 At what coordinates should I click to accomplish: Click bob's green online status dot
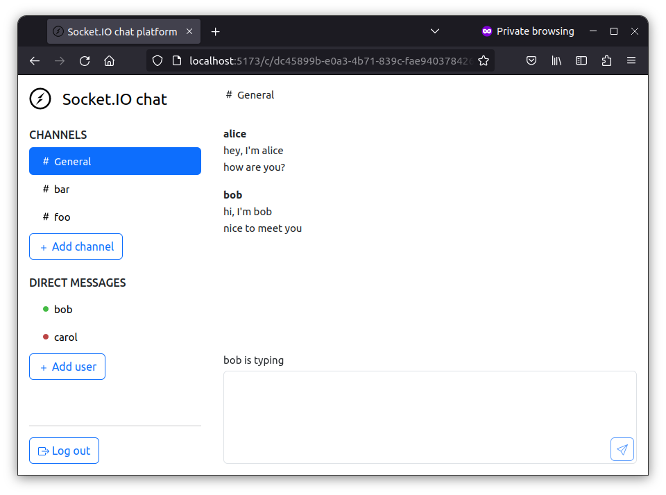45,309
